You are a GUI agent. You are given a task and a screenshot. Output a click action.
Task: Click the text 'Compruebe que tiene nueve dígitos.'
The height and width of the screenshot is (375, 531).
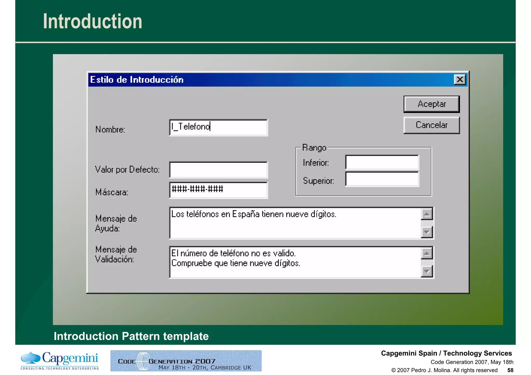pos(236,263)
